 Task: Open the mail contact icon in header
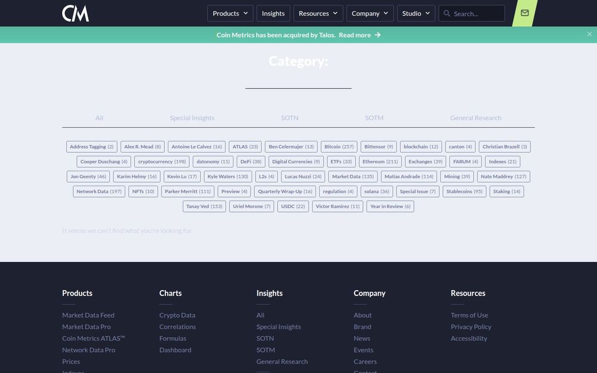click(x=525, y=13)
